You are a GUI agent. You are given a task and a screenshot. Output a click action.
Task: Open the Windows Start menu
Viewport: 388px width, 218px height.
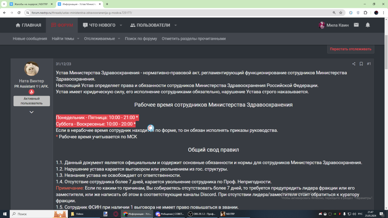5,214
